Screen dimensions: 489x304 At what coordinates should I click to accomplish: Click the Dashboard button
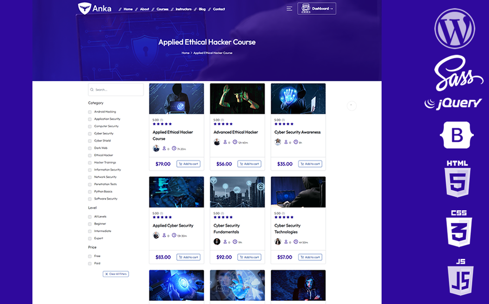tap(317, 9)
